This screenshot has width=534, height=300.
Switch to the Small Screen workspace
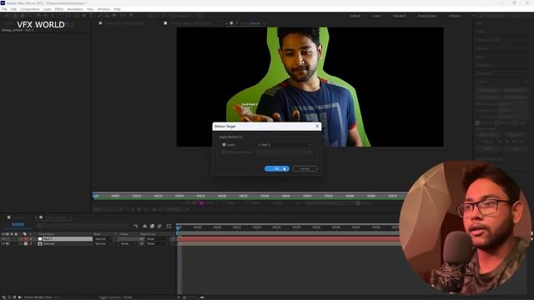coord(426,16)
